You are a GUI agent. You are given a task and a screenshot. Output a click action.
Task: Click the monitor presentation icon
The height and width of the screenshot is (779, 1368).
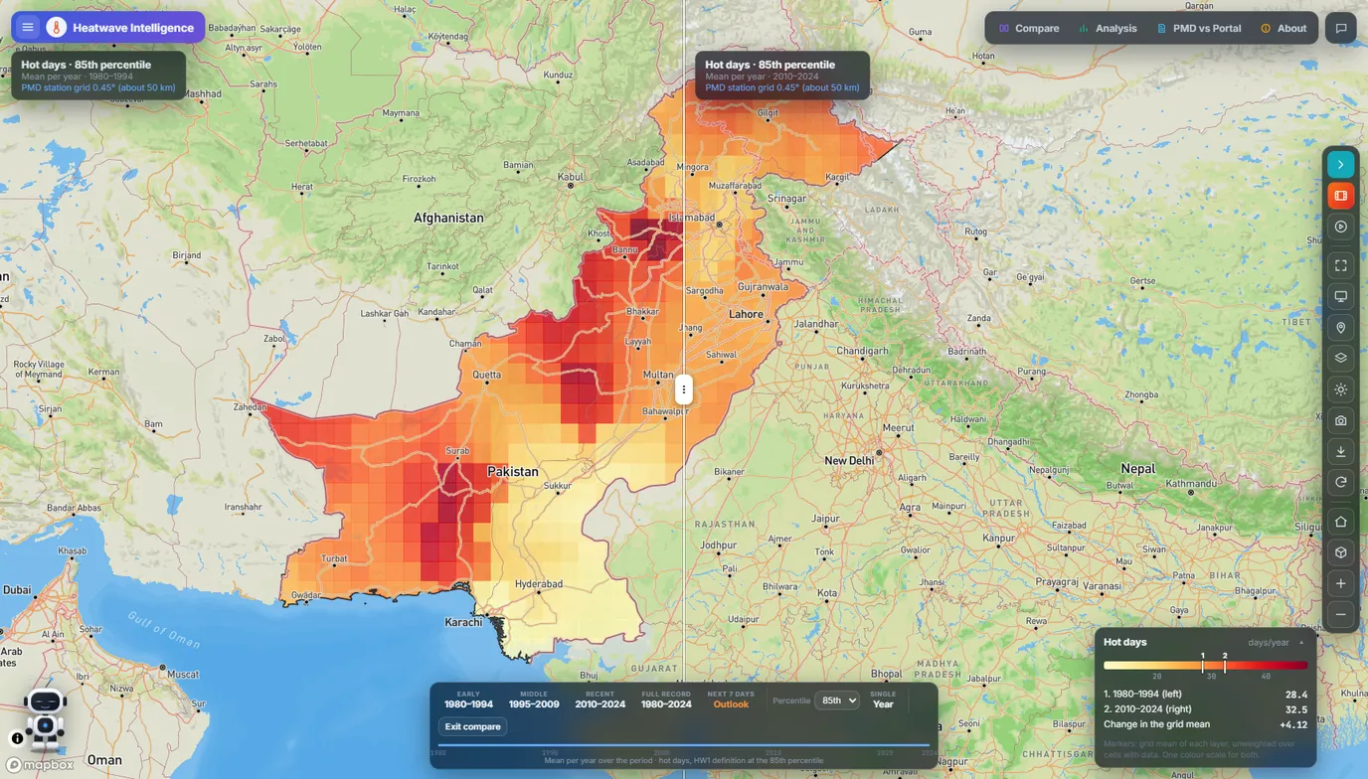coord(1341,296)
